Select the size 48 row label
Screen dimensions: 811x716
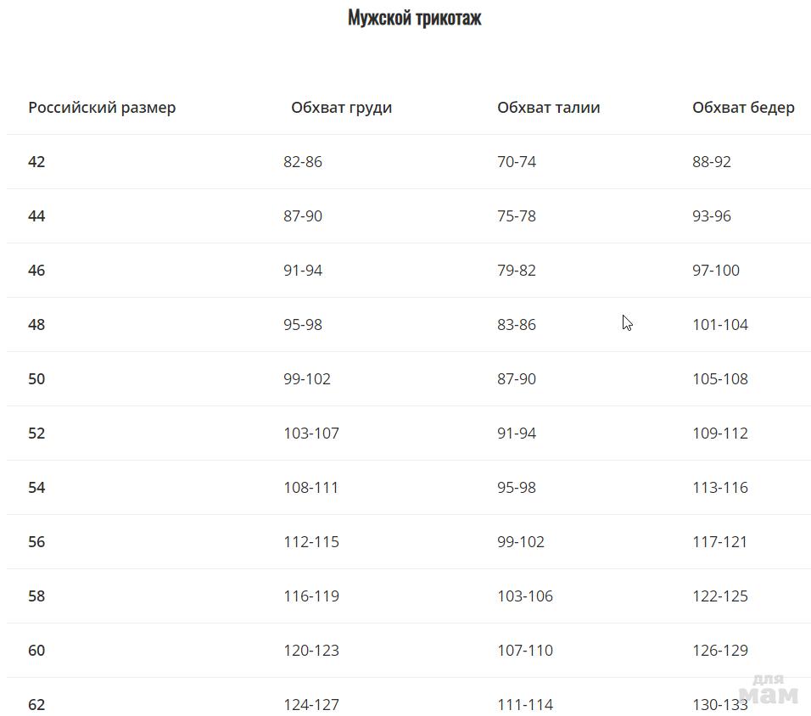pos(36,325)
